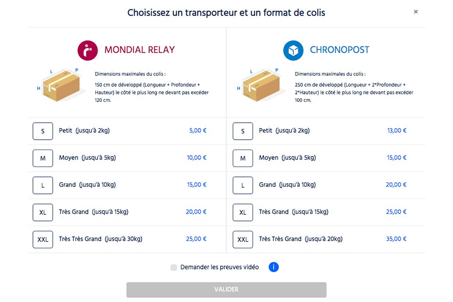The height and width of the screenshot is (302, 453).
Task: Click the Chronopost package illustration
Action: [260, 85]
